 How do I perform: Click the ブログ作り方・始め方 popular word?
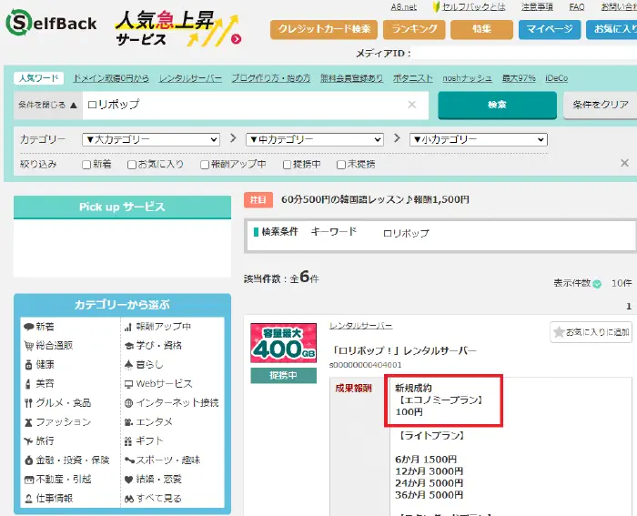click(271, 78)
